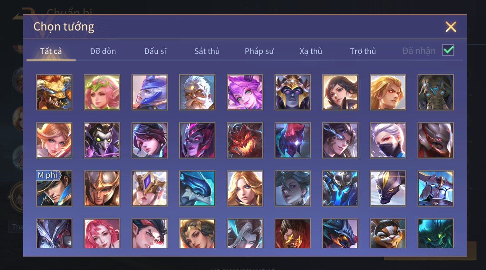The height and width of the screenshot is (270, 486).
Task: Select the golden-horned bull beast hero portrait
Action: coord(54,93)
